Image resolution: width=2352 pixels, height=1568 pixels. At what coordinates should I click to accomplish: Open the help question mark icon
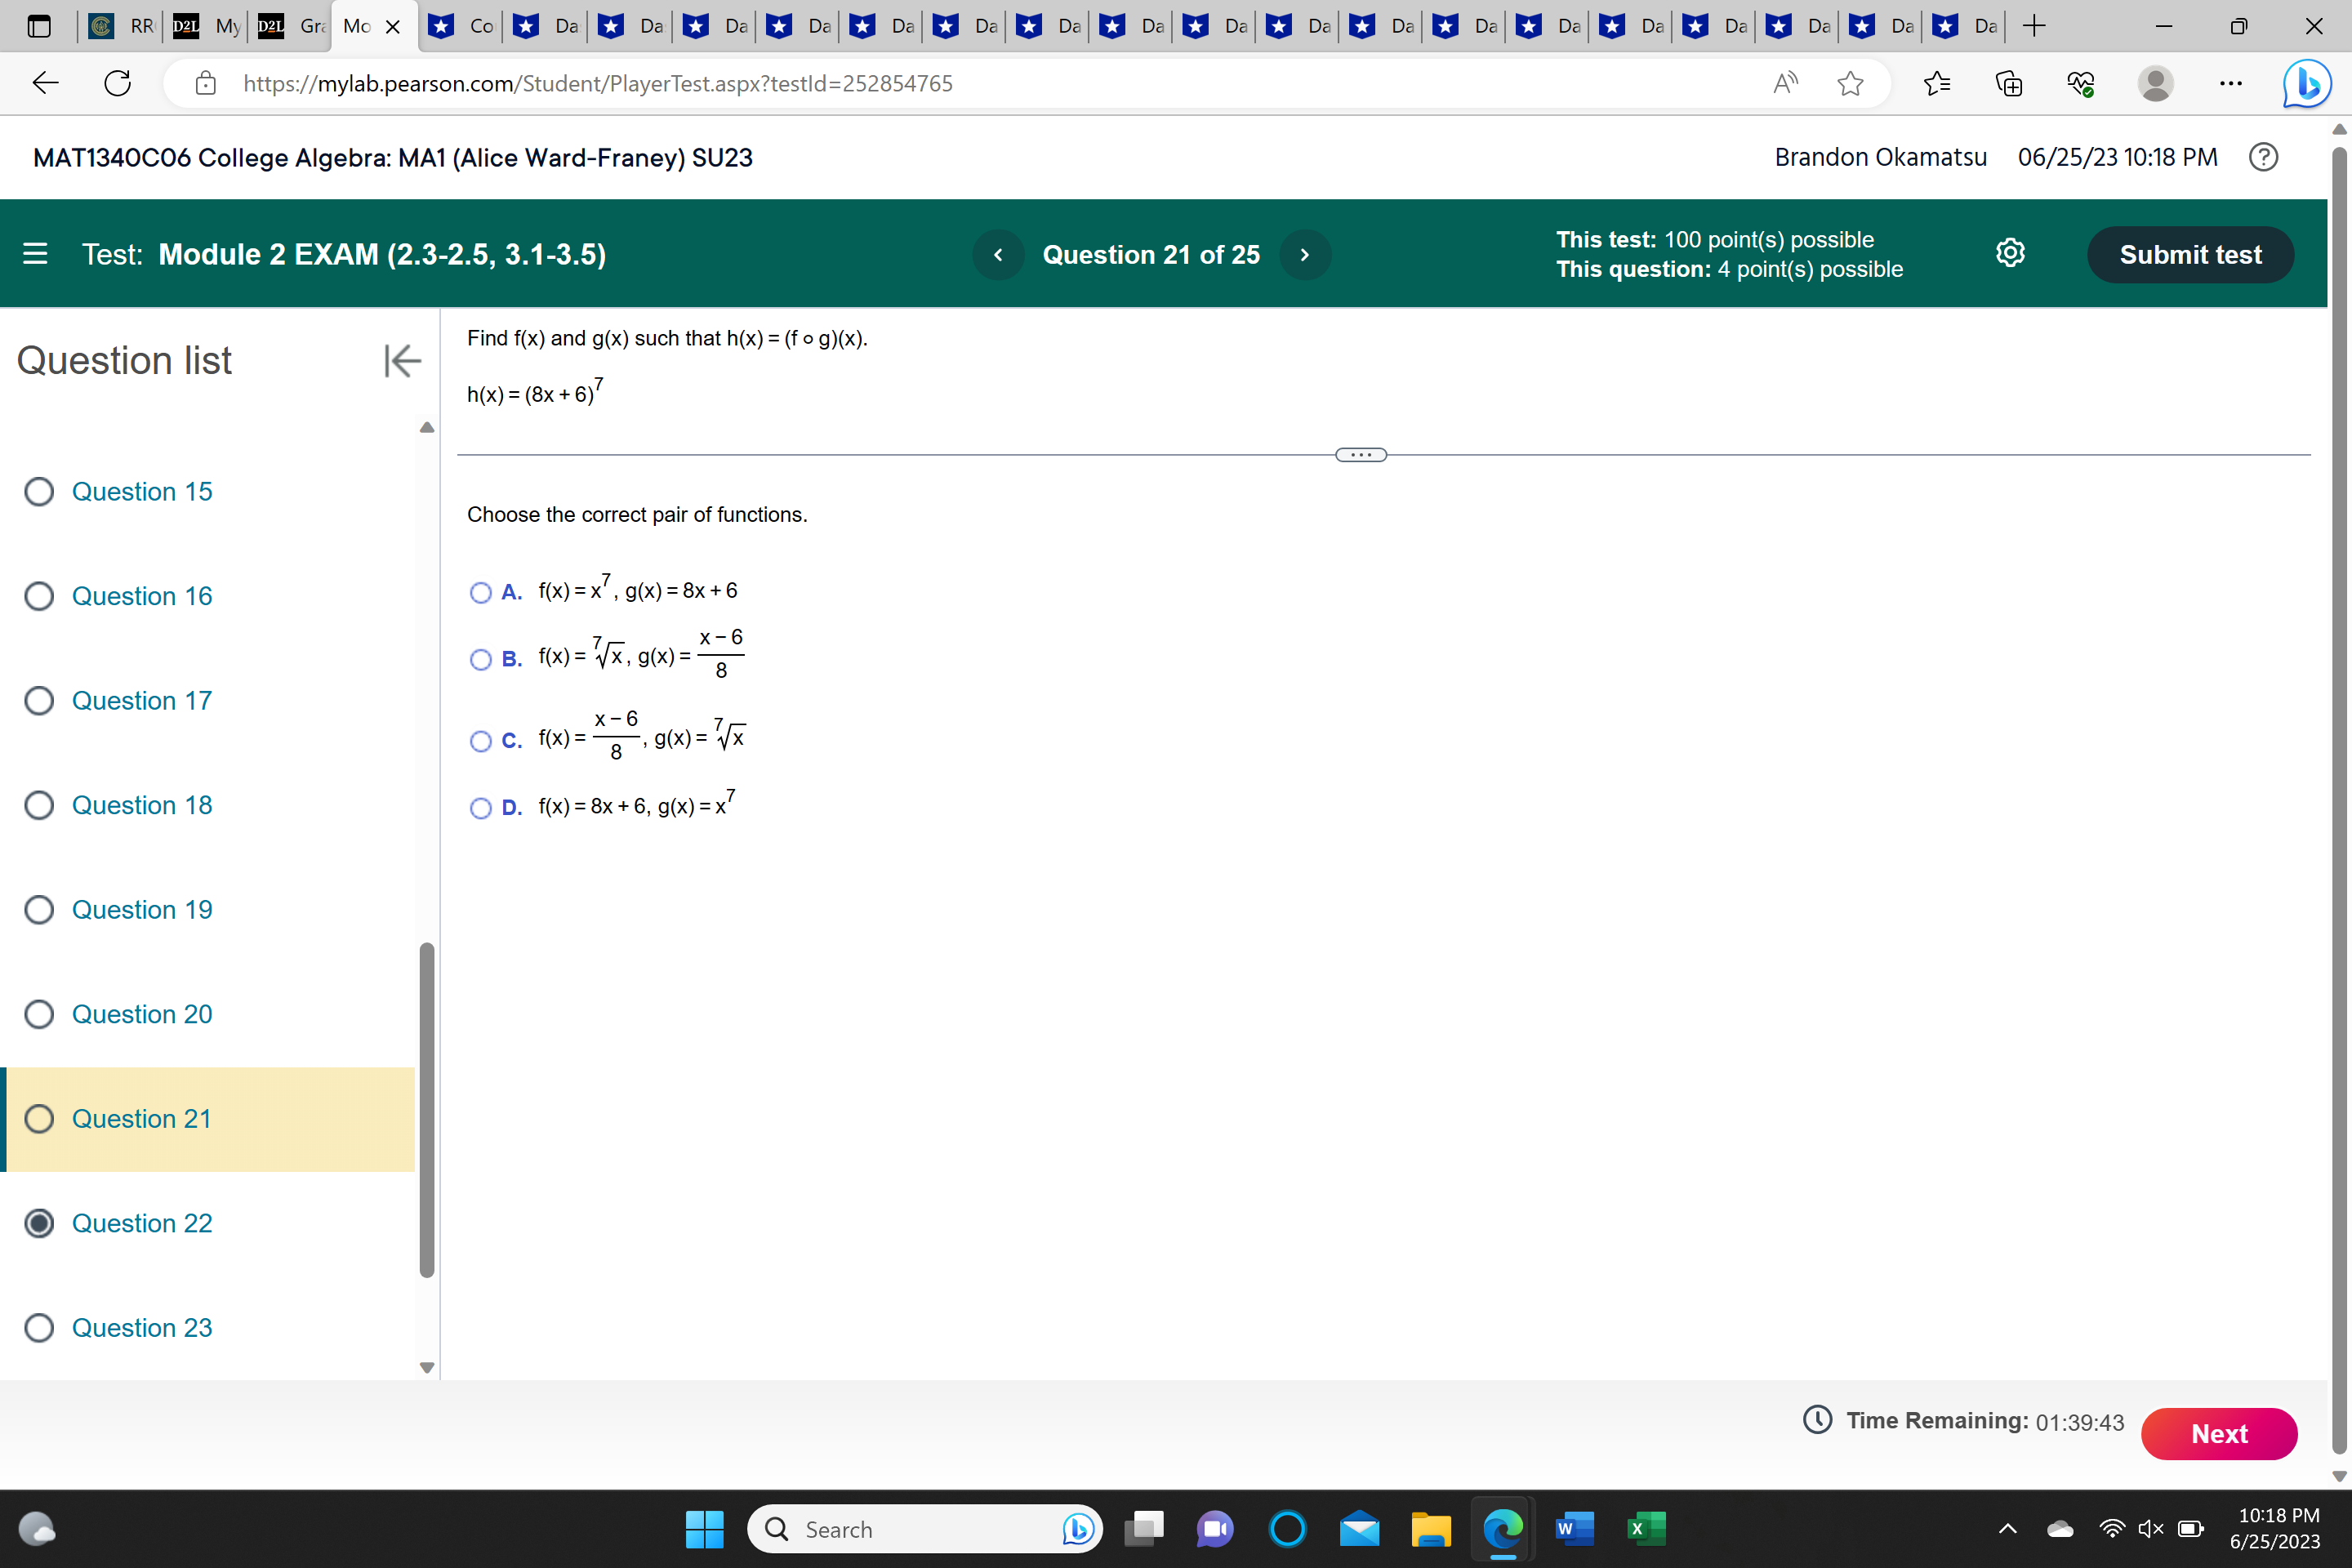[2264, 157]
